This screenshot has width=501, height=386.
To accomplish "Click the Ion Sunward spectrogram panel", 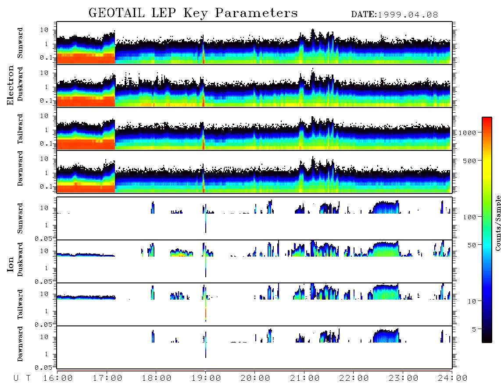I will [254, 218].
